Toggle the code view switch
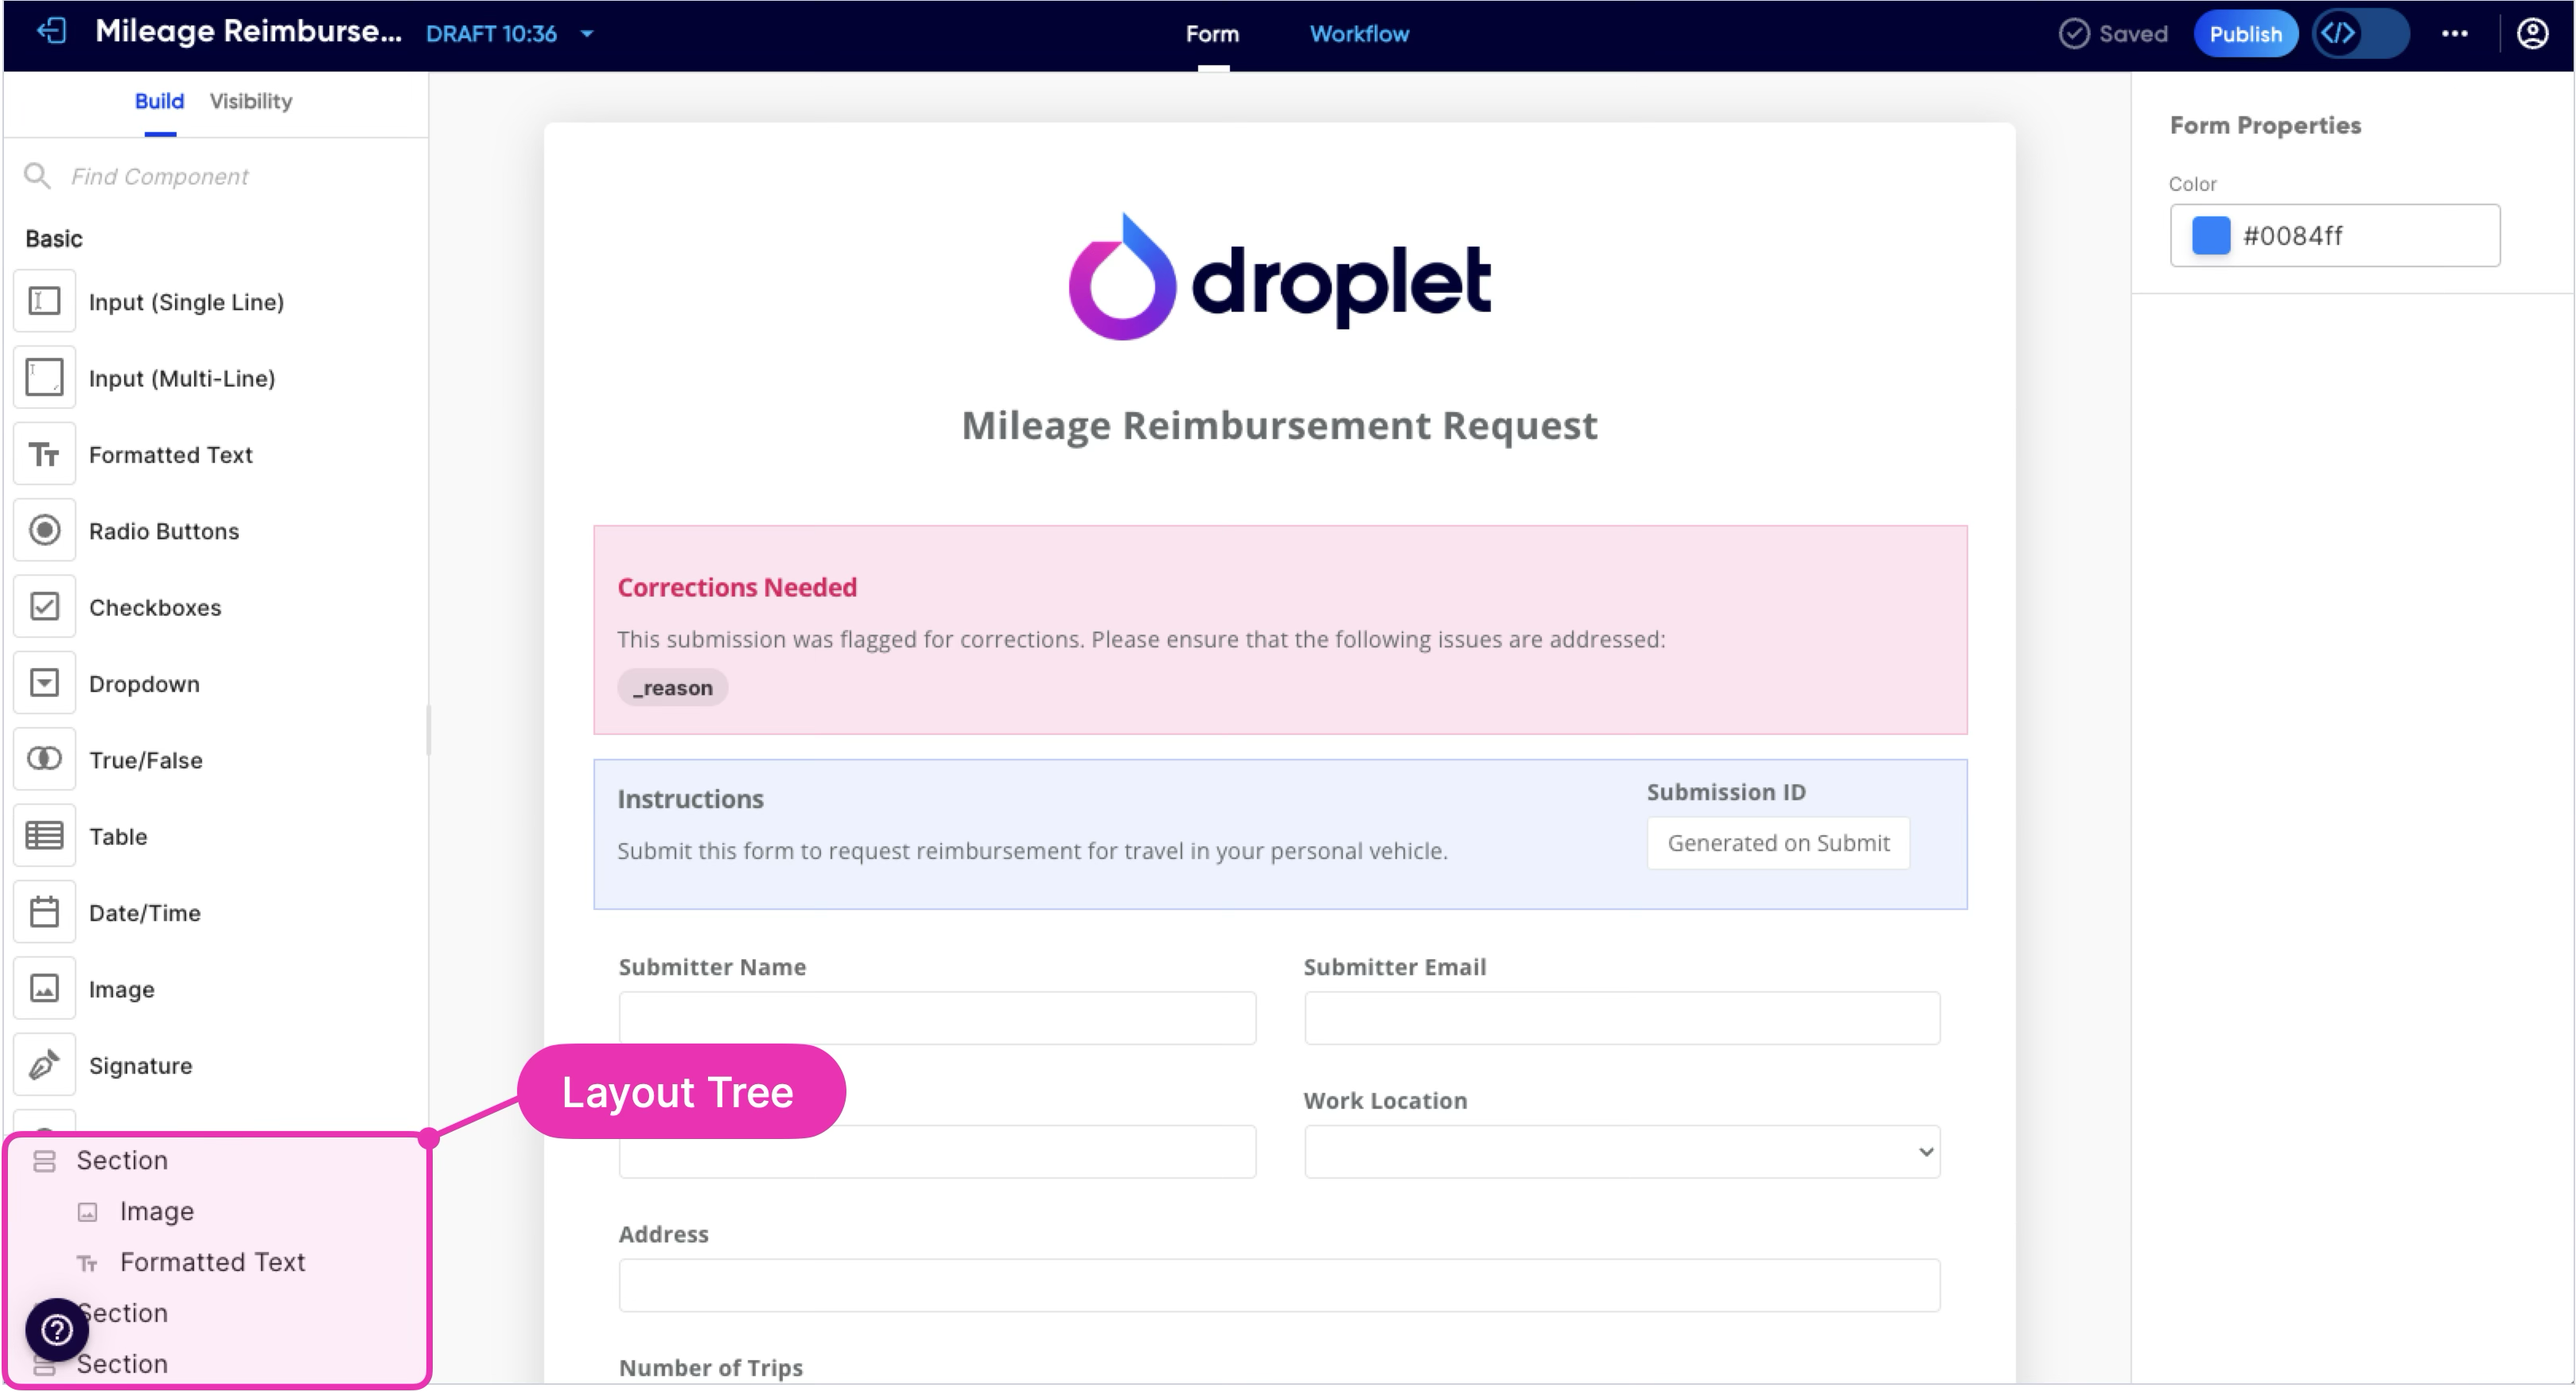Viewport: 2576px width, 1392px height. click(x=2360, y=34)
